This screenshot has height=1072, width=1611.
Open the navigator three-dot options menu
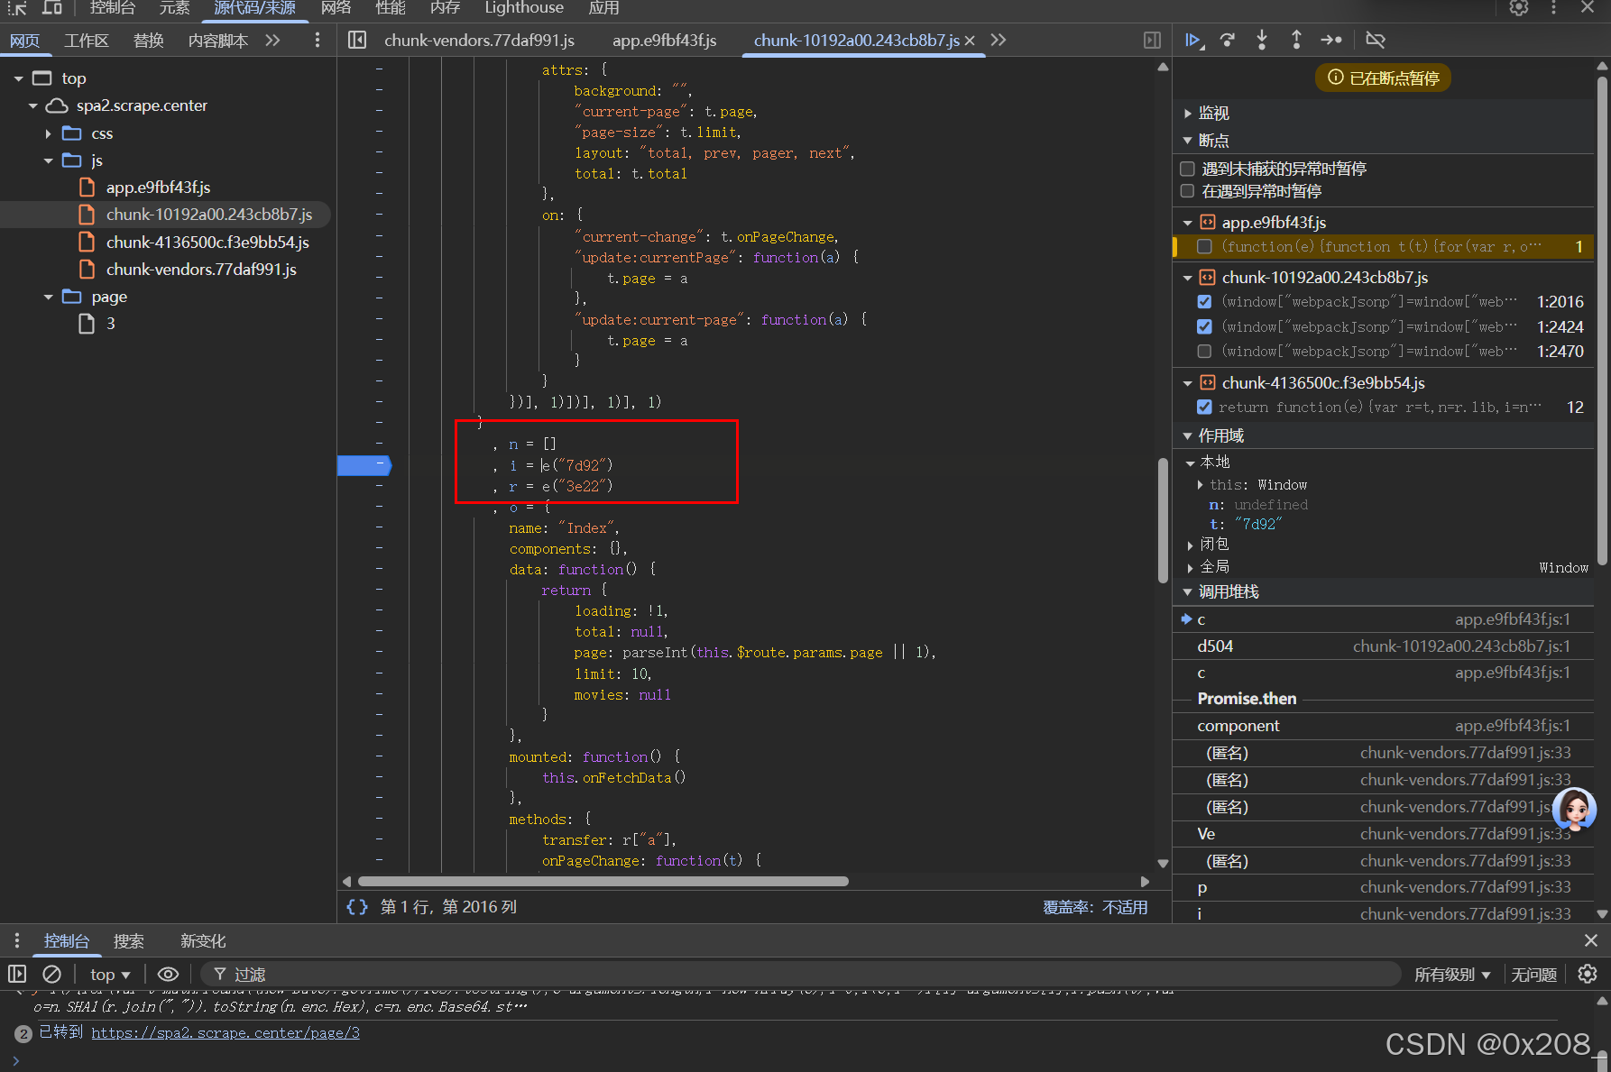point(317,40)
